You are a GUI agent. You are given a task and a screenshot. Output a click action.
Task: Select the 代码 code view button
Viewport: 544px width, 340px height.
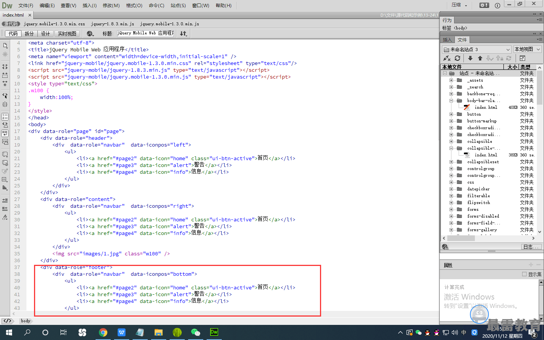13,34
